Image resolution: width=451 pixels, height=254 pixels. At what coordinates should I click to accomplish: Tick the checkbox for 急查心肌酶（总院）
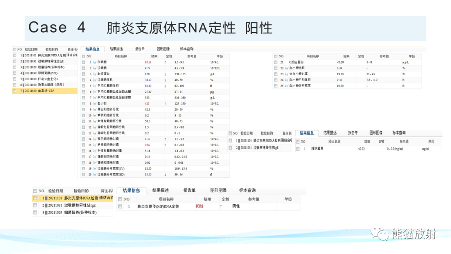(x=14, y=85)
